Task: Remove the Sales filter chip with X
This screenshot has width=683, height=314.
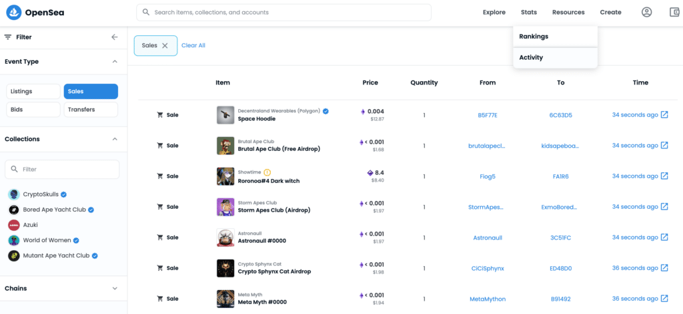Action: pos(165,46)
